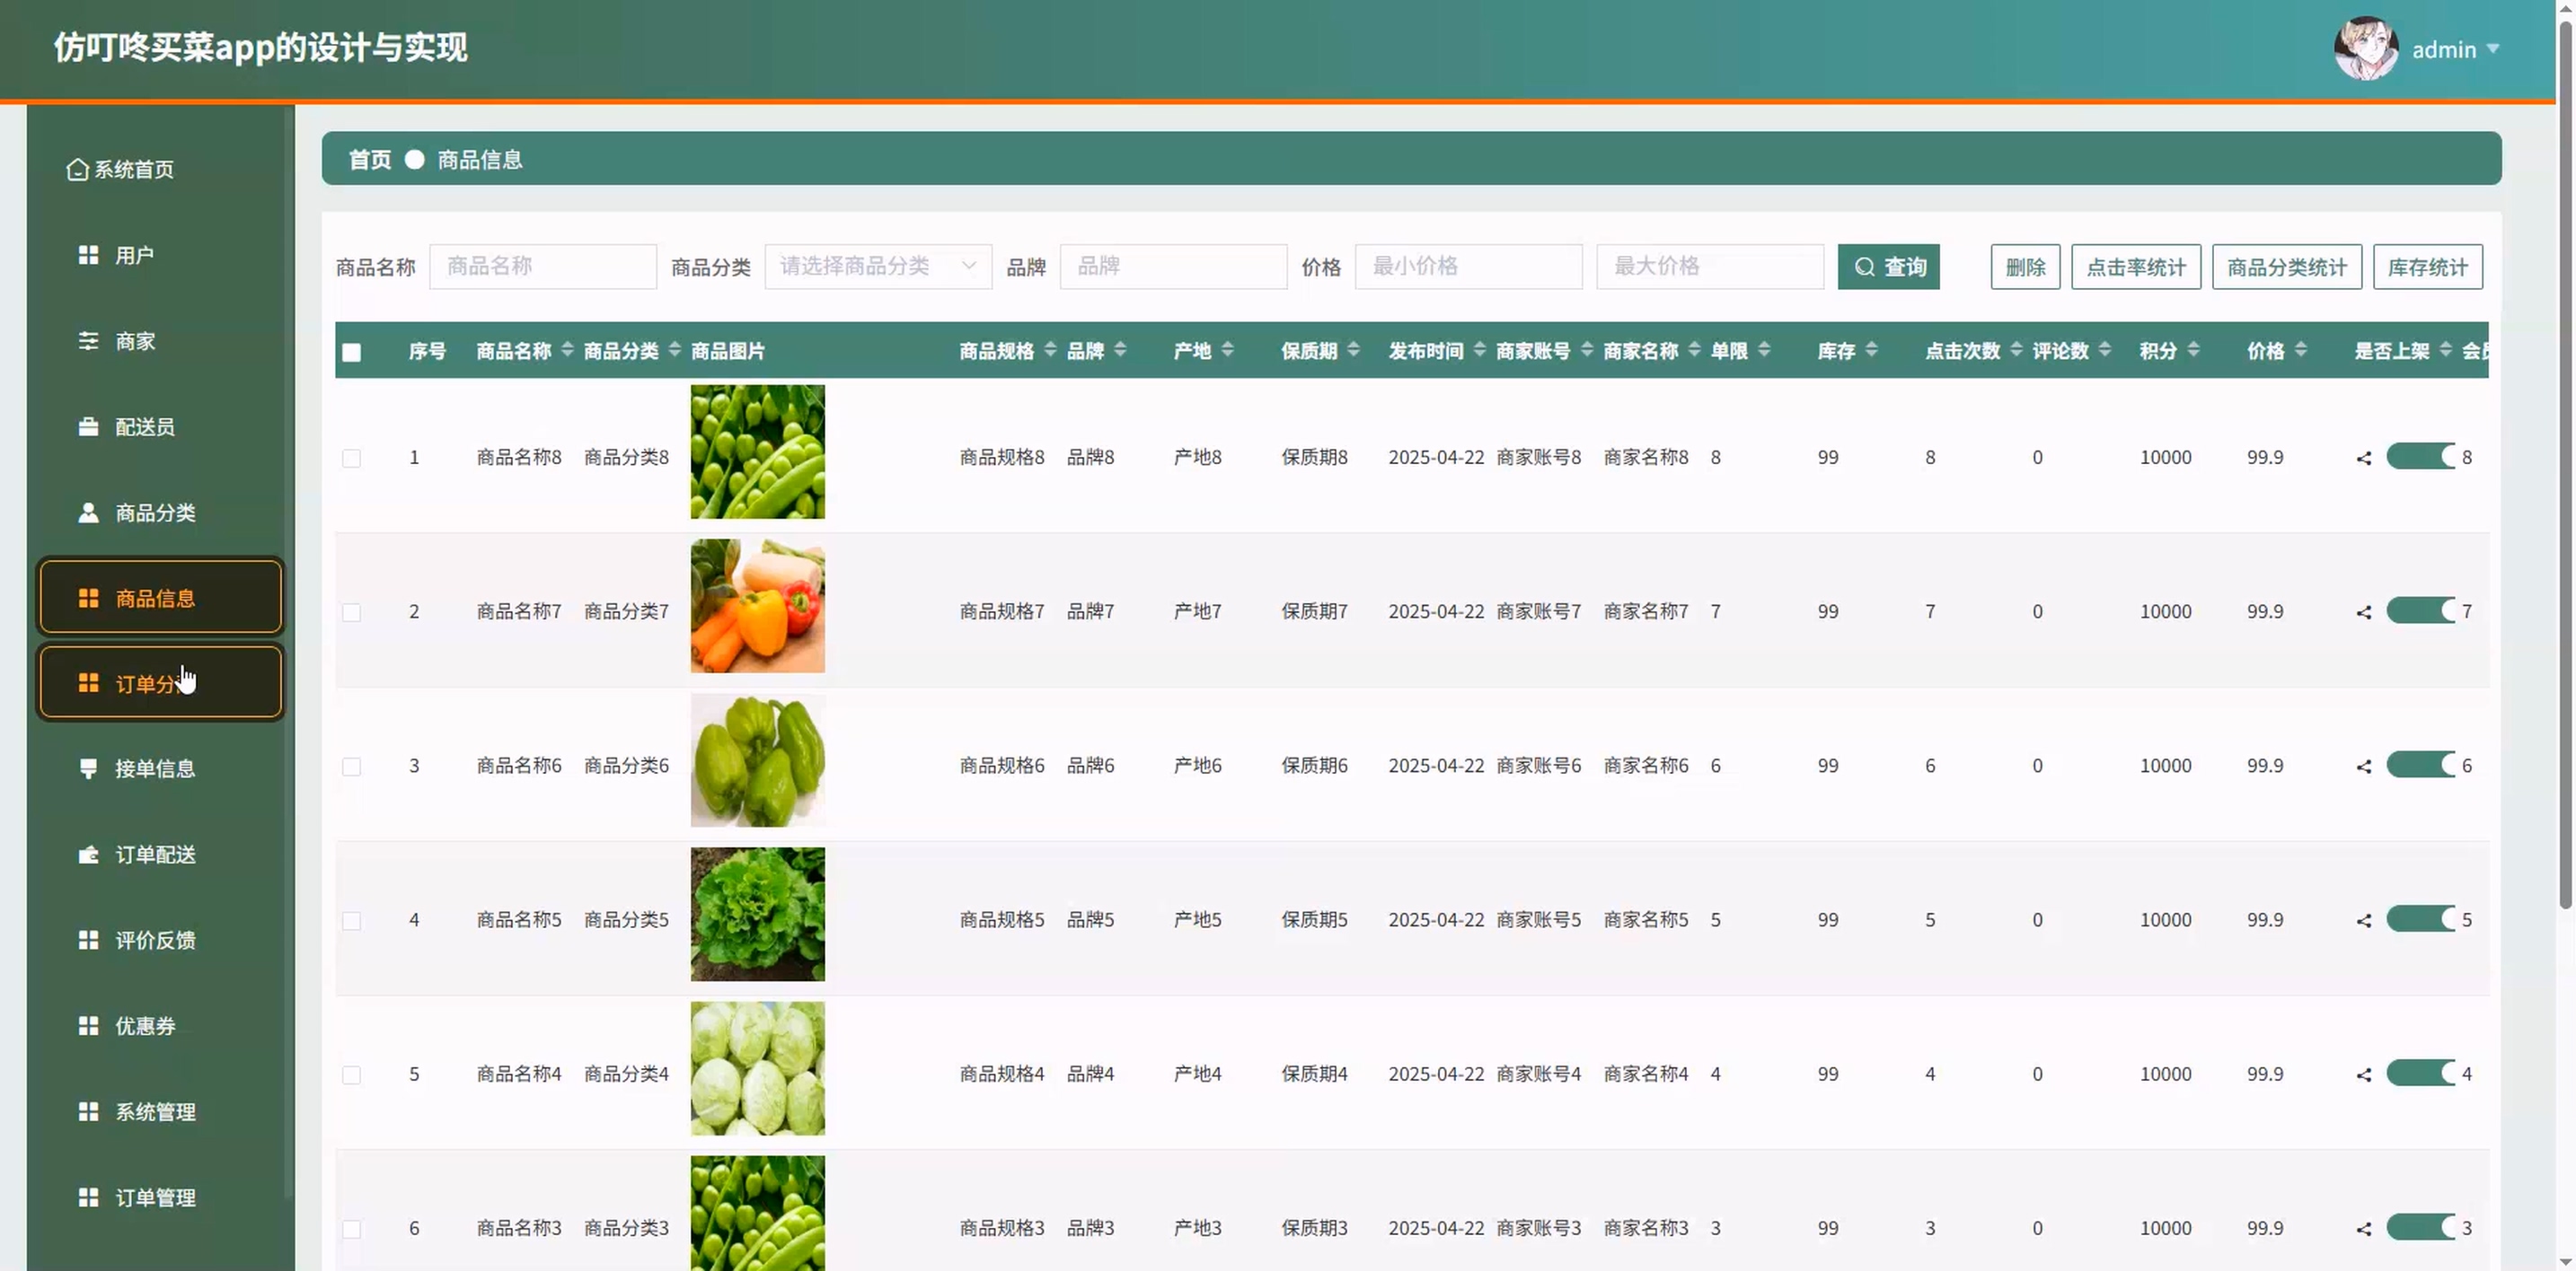Screen dimensions: 2576x1271
Task: Click the share icon in row 1
Action: (x=2363, y=458)
